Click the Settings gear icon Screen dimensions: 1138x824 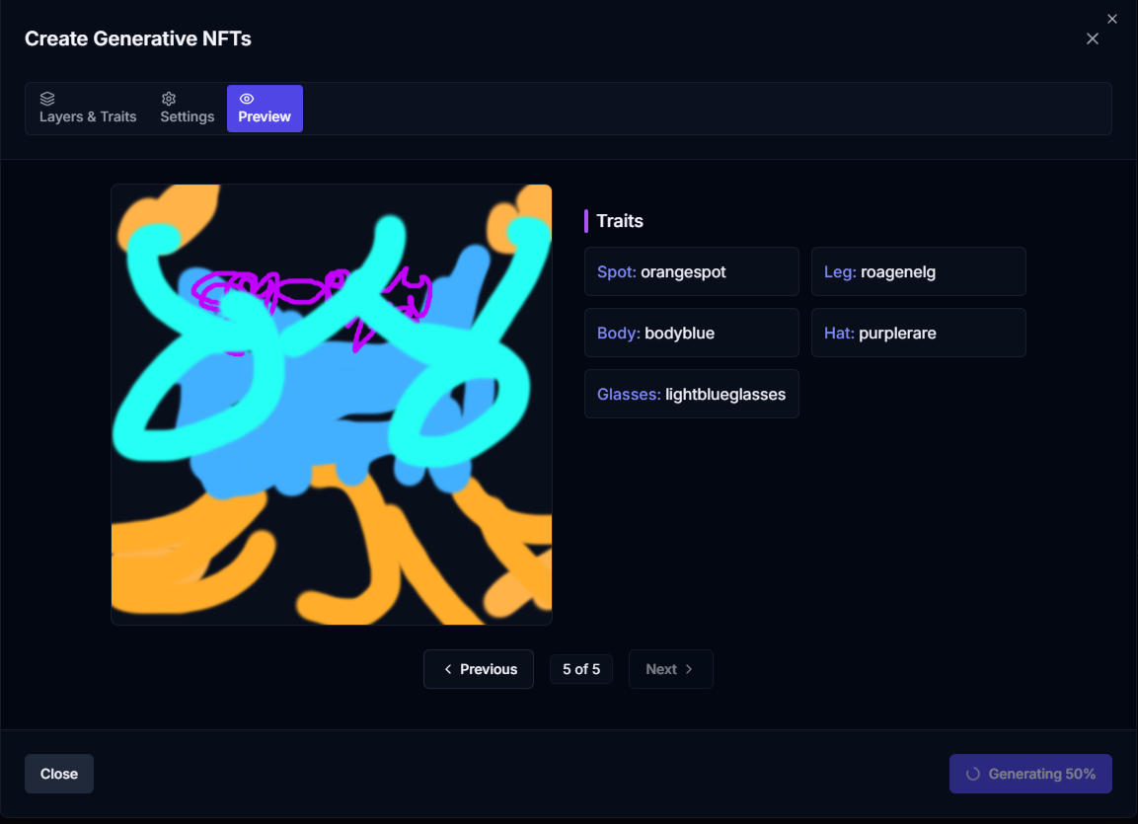[x=169, y=99]
